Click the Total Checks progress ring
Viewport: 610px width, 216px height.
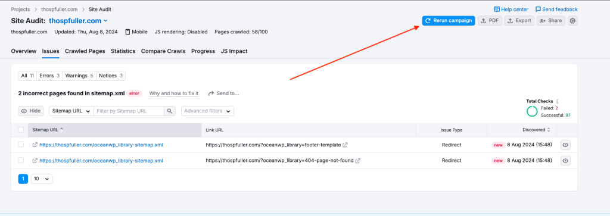click(532, 111)
